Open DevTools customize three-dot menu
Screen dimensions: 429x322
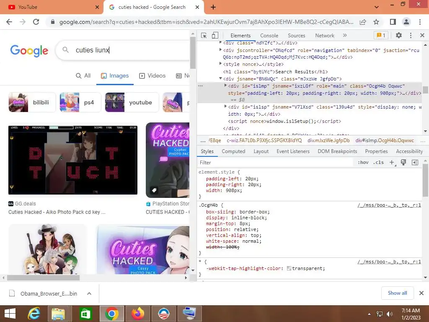(411, 35)
